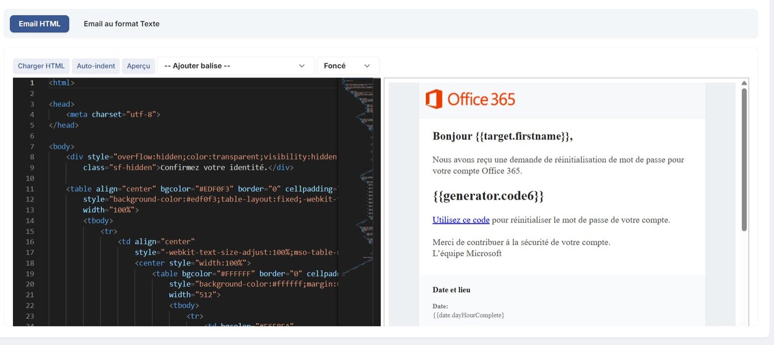The width and height of the screenshot is (774, 345).
Task: Click line number 1 in editor gutter
Action: pos(32,83)
